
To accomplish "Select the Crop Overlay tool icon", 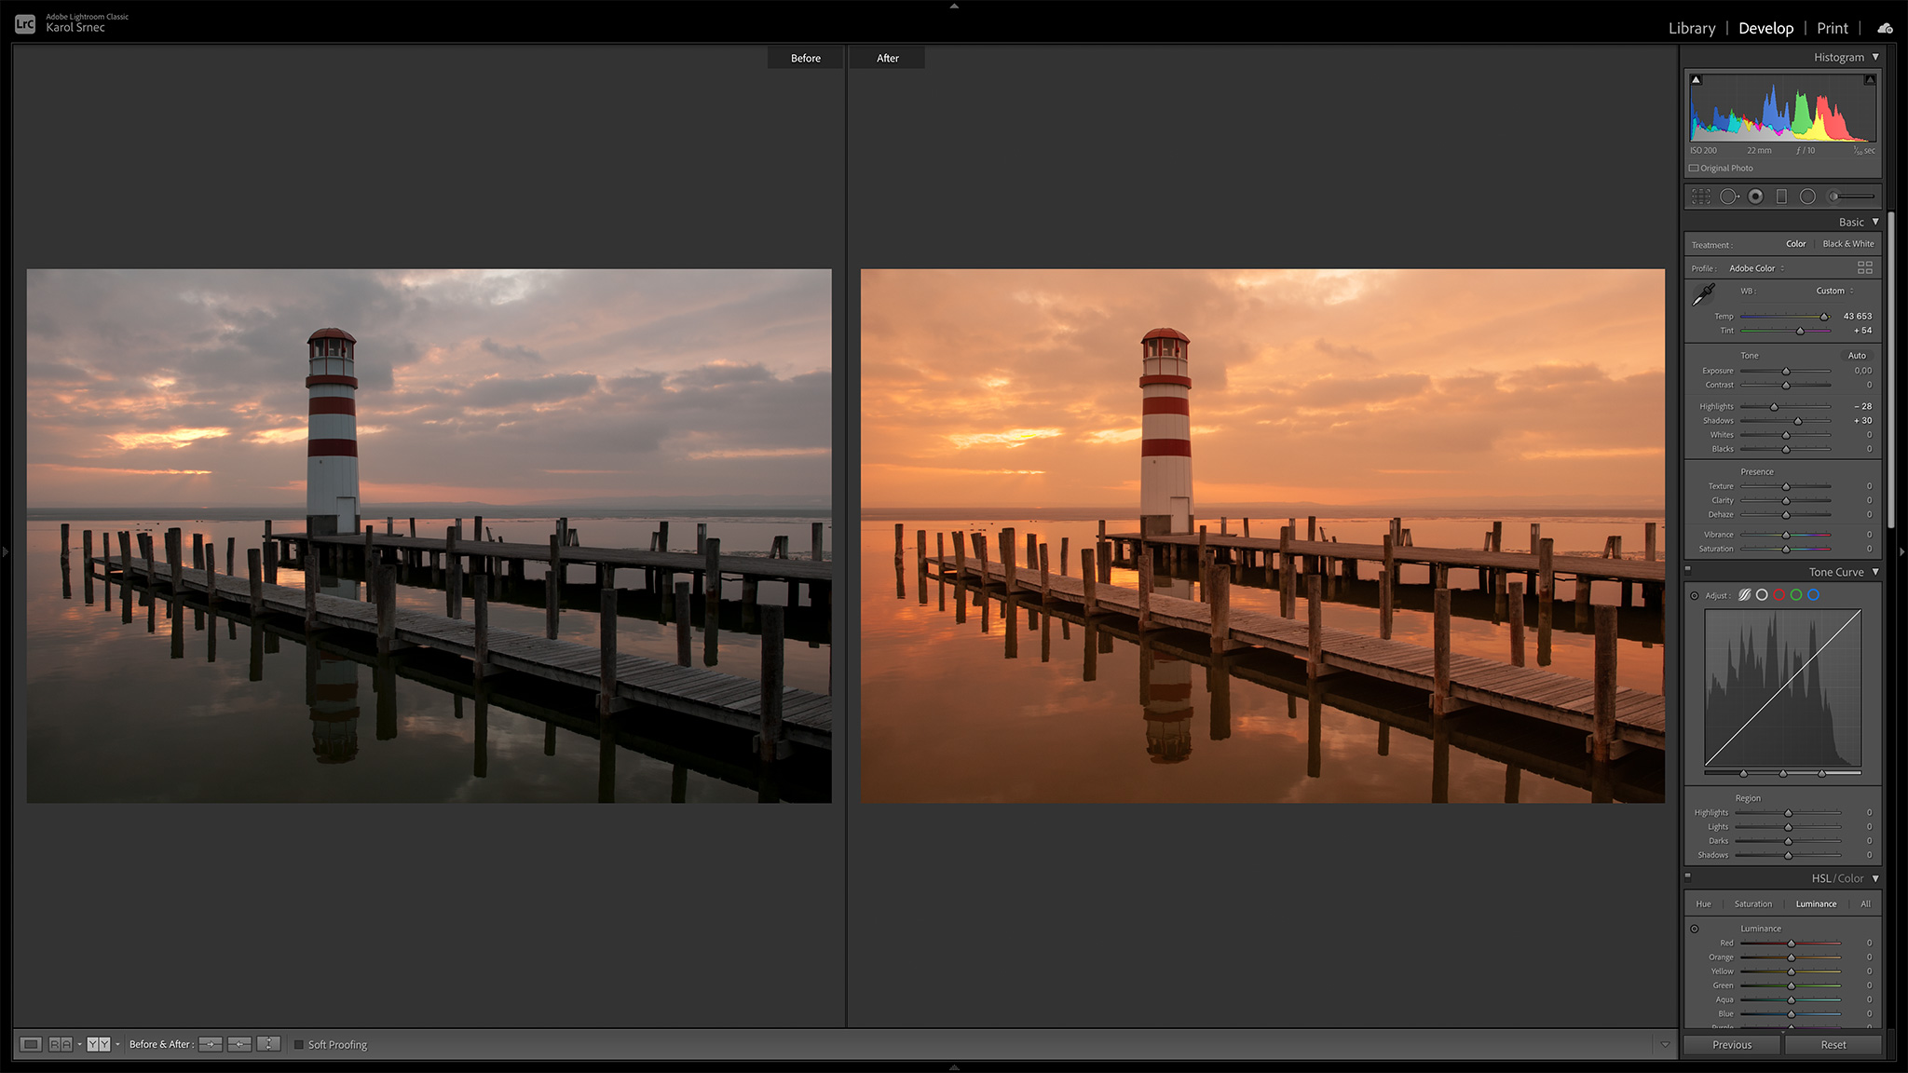I will pyautogui.click(x=1701, y=197).
